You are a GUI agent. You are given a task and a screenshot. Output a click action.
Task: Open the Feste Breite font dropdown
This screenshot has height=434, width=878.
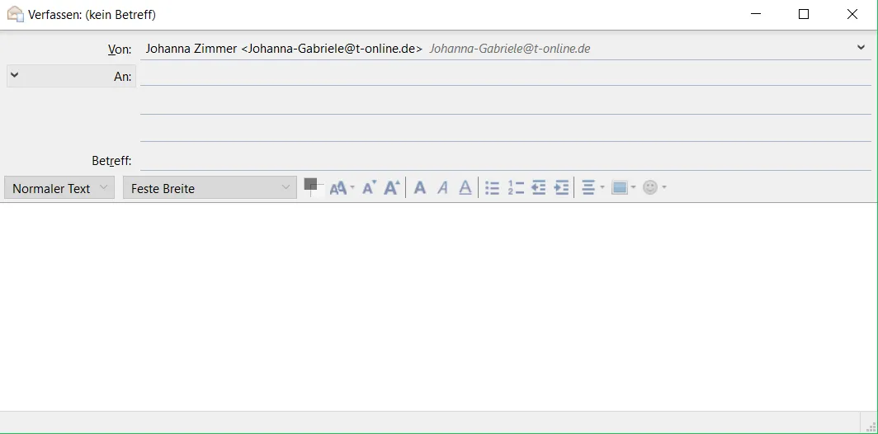click(210, 187)
